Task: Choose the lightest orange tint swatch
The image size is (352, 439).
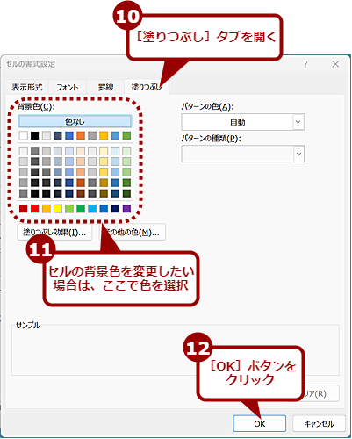Action: point(81,151)
